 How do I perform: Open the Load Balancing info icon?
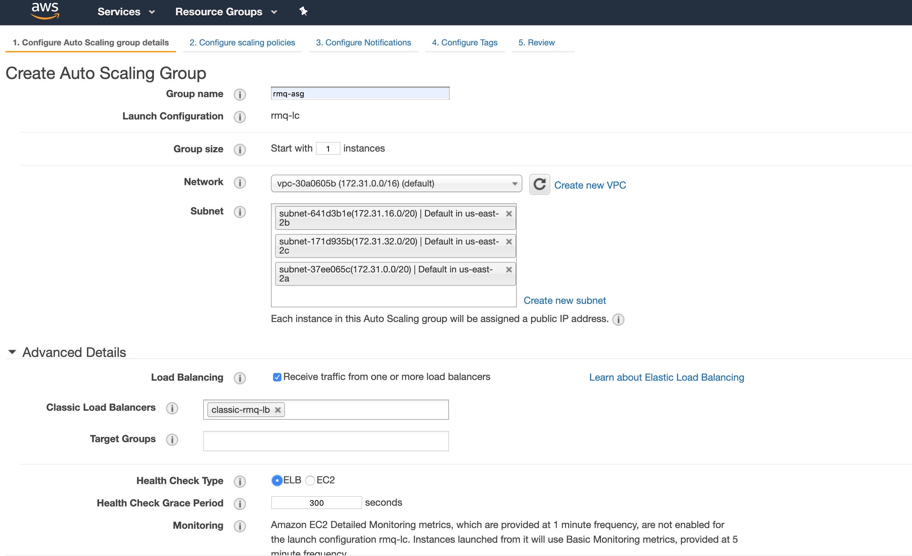coord(240,378)
